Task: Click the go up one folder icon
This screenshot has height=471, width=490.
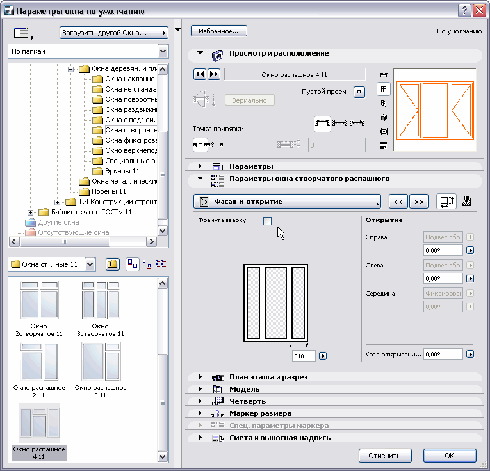Action: 112,264
